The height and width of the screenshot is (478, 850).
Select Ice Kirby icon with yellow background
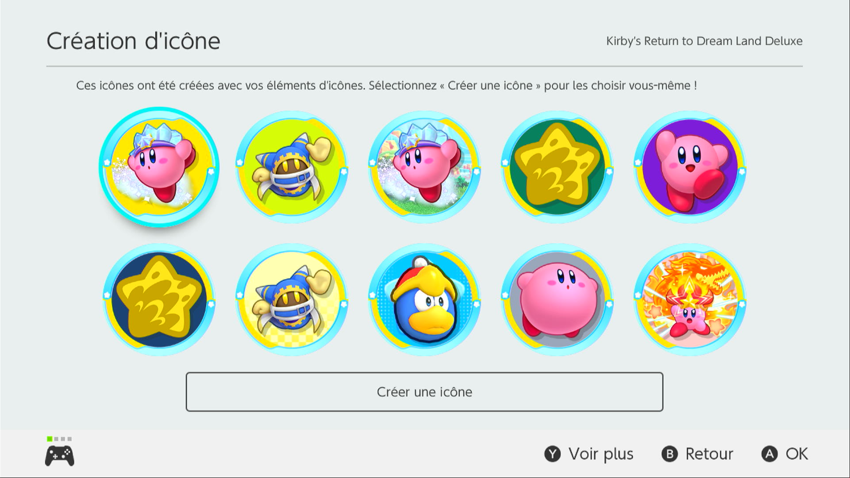pos(159,167)
